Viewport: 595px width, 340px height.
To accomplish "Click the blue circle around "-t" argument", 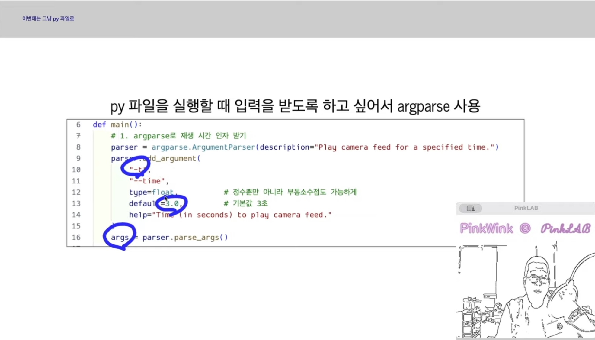I will coord(135,167).
